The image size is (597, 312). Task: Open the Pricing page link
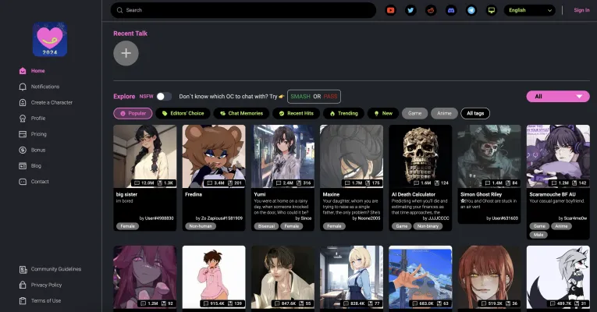click(x=38, y=134)
